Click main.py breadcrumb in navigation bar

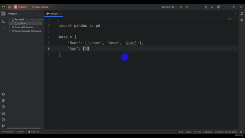point(34,132)
